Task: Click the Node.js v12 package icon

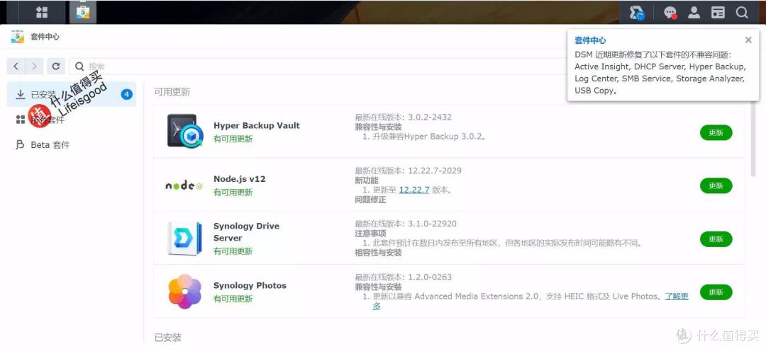Action: tap(184, 185)
